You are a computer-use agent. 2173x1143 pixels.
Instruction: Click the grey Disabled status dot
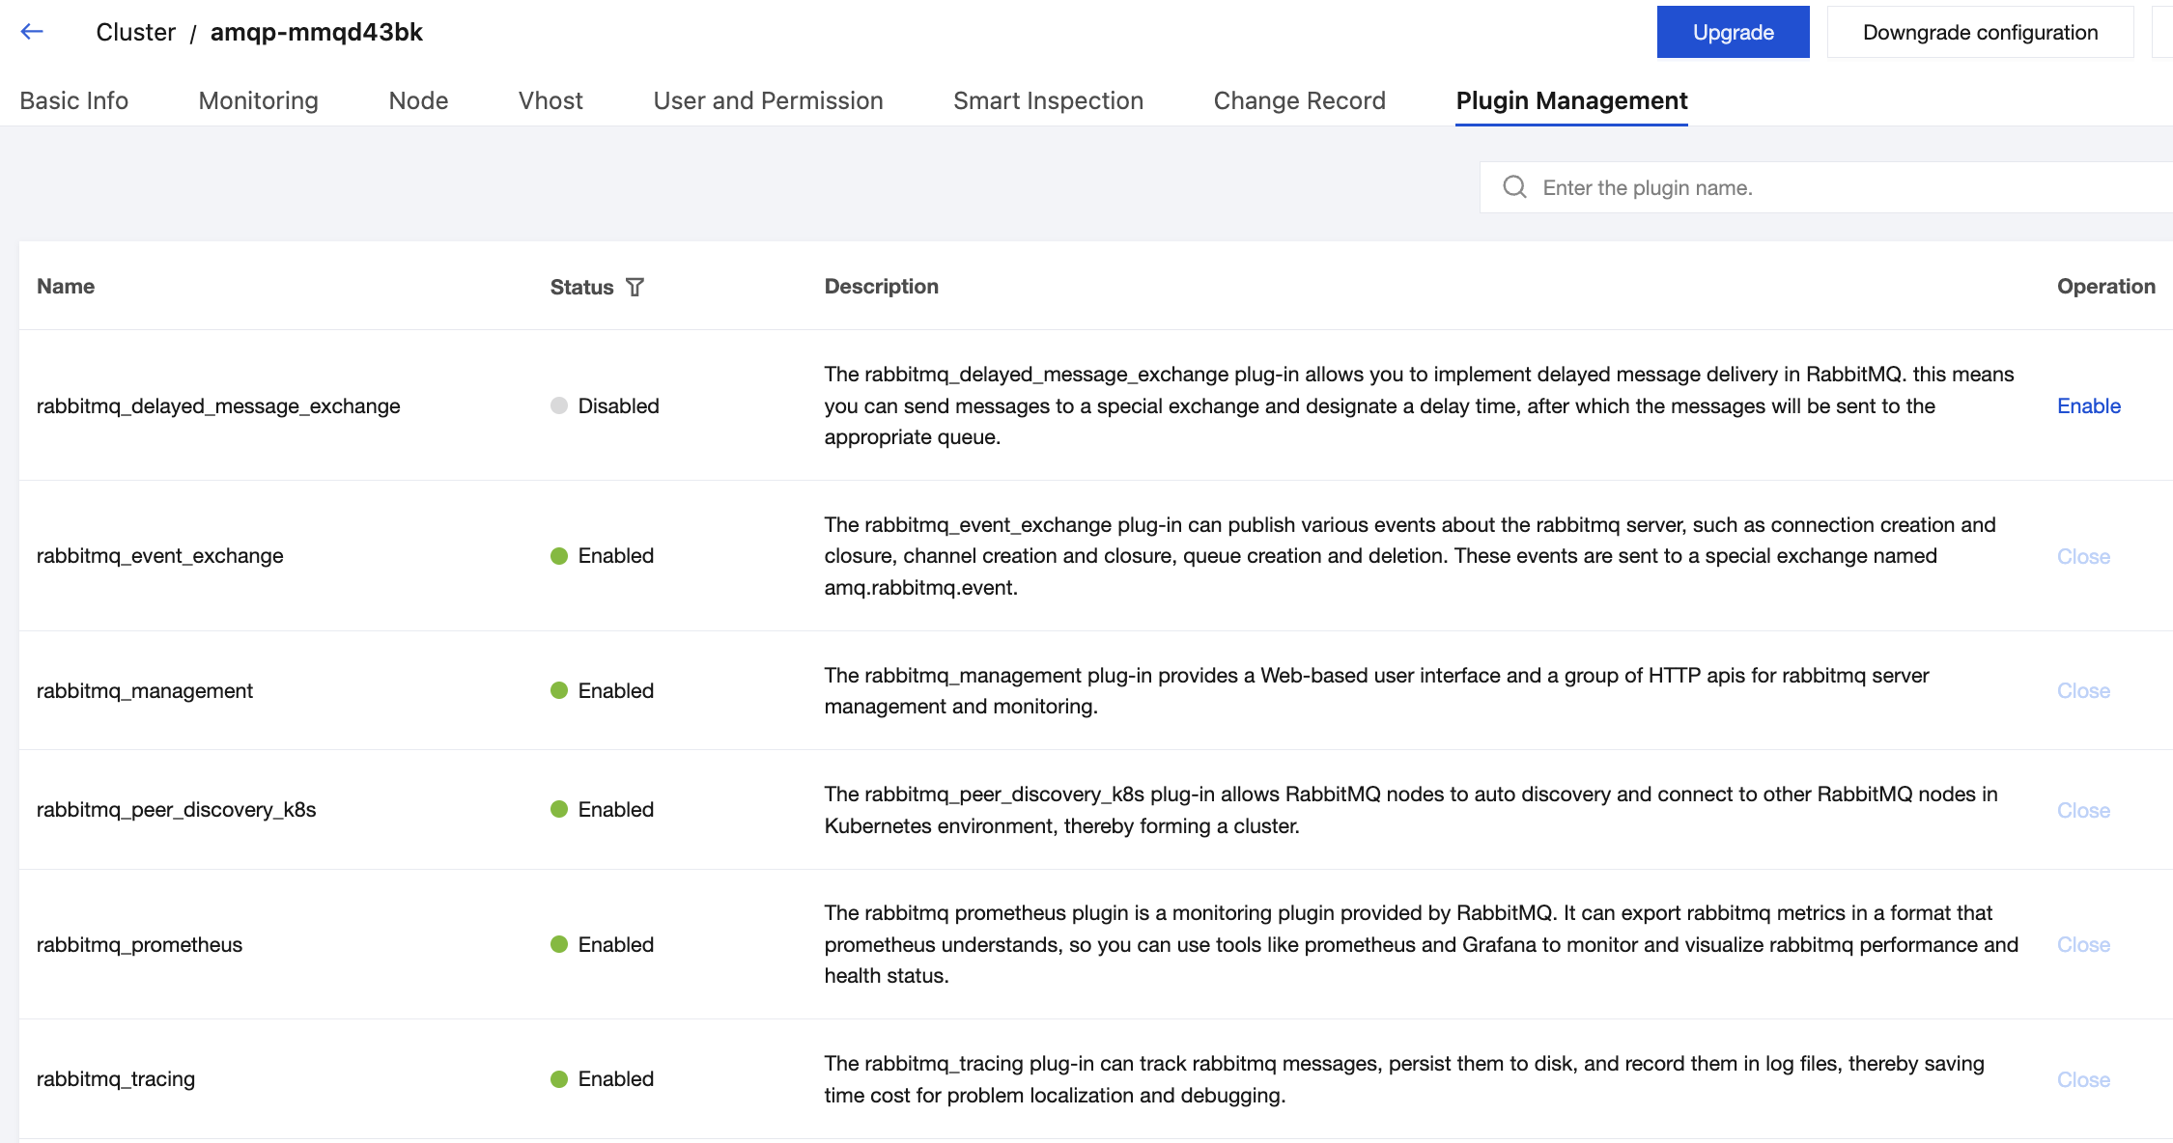tap(559, 405)
